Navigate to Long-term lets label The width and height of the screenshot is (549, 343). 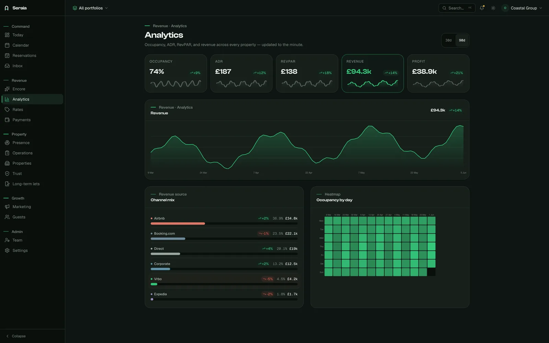pyautogui.click(x=26, y=184)
